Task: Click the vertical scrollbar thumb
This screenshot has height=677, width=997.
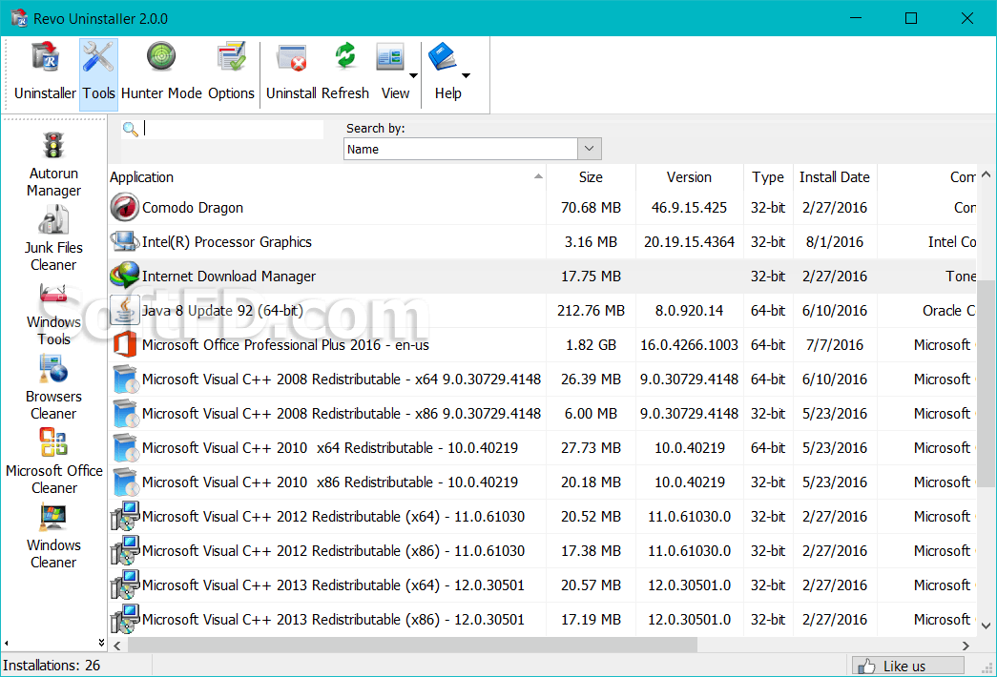Action: point(987,384)
